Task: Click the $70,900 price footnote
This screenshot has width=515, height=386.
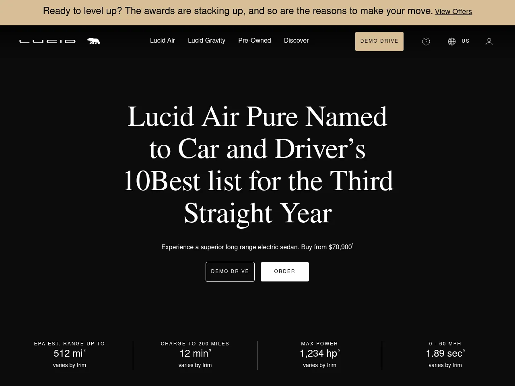Action: pos(353,244)
